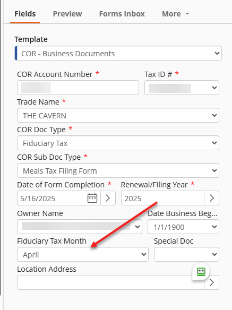Expand the Special Doc dropdown
This screenshot has height=310, width=232.
click(186, 254)
